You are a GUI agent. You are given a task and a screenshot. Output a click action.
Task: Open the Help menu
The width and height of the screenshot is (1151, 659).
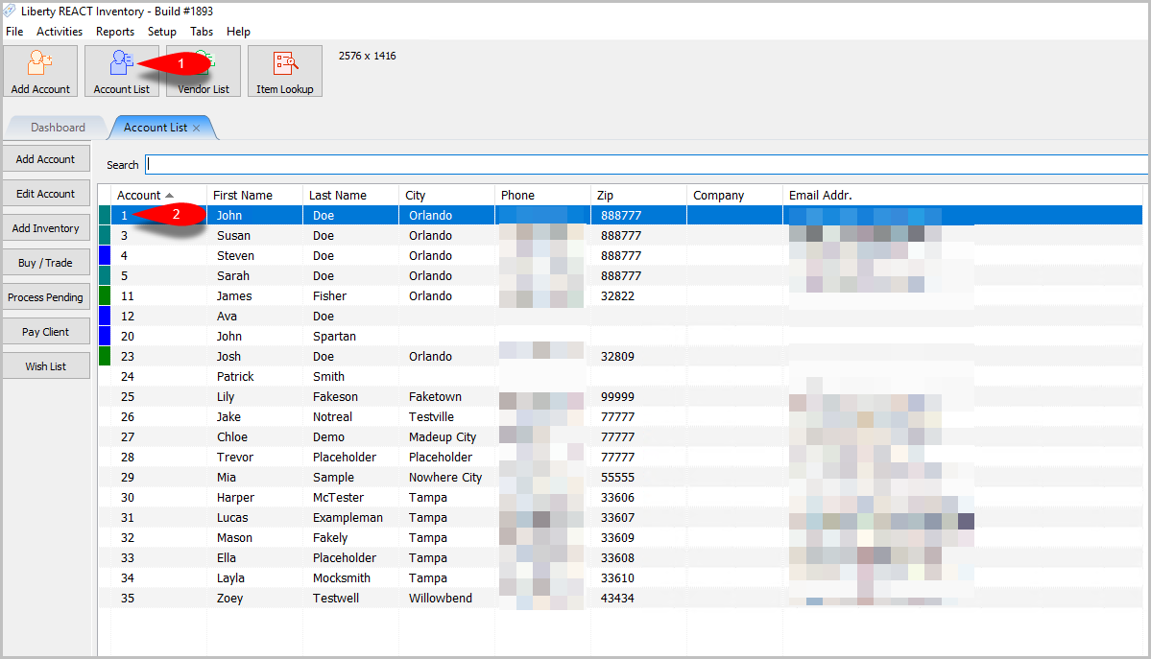[x=239, y=32]
